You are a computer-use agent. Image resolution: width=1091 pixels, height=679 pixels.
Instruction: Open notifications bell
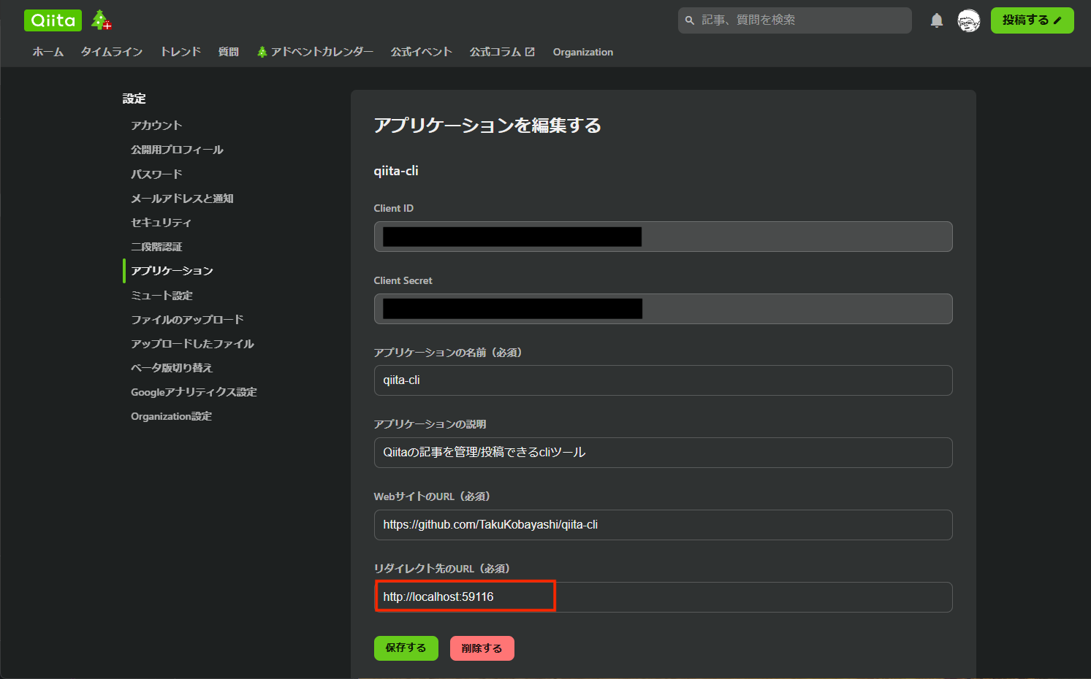937,20
